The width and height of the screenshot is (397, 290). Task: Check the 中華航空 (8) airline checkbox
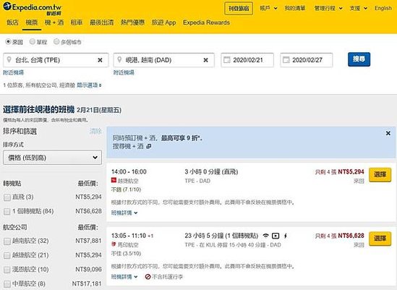7,284
